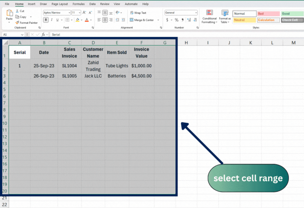Toggle Italic formatting
Image resolution: width=304 pixels, height=208 pixels.
(52, 20)
